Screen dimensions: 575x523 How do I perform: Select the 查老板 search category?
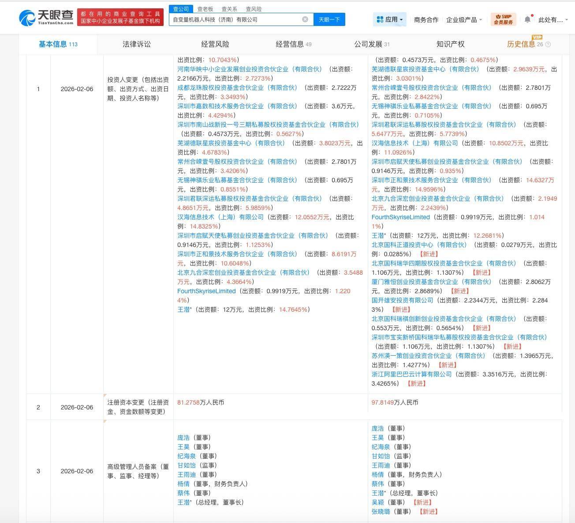click(204, 8)
